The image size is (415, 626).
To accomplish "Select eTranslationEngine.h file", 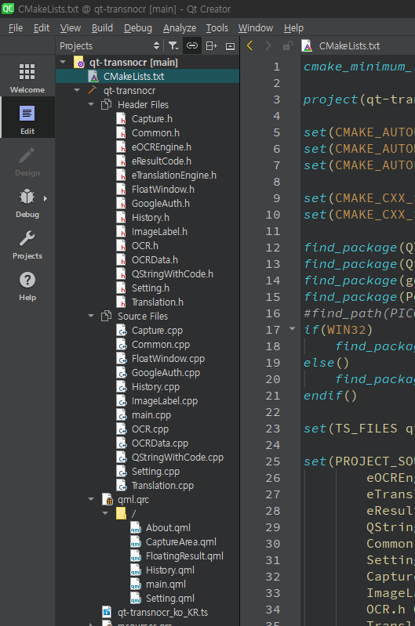I will click(174, 175).
